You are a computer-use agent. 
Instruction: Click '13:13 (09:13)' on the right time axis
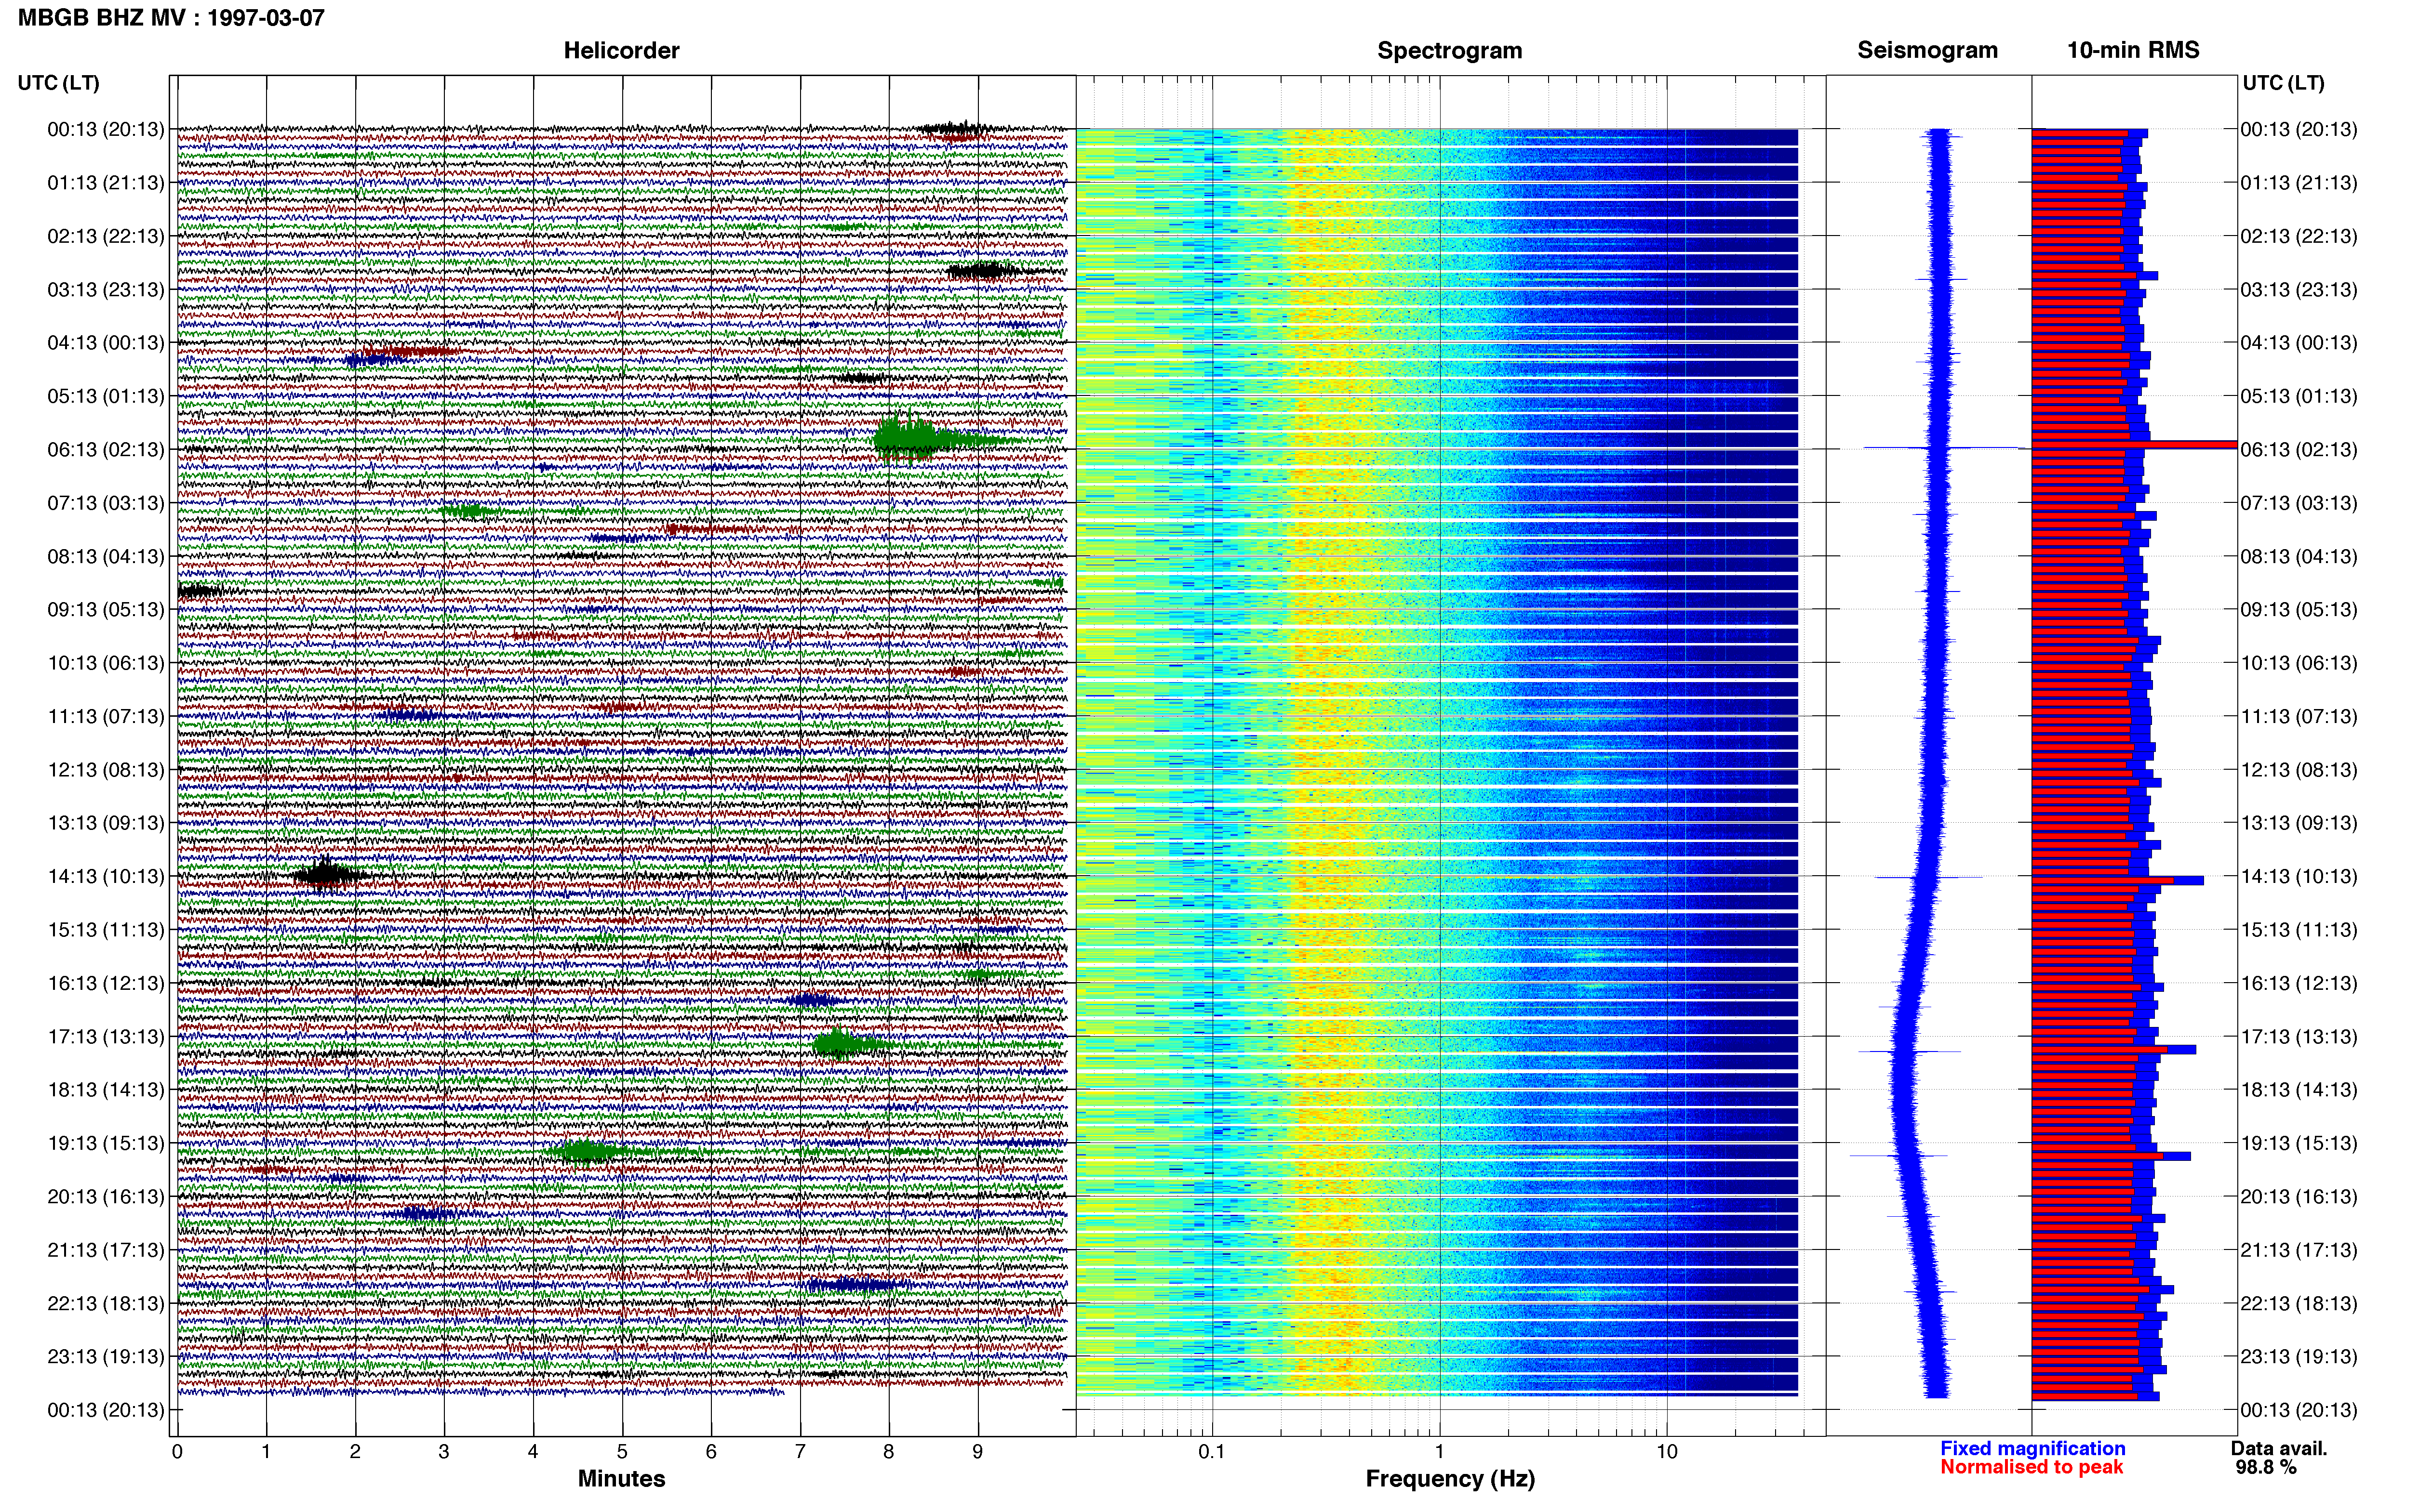[2299, 823]
